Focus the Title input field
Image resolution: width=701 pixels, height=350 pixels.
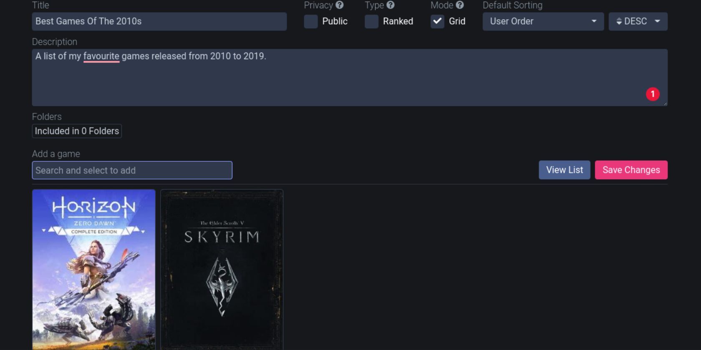pos(159,21)
